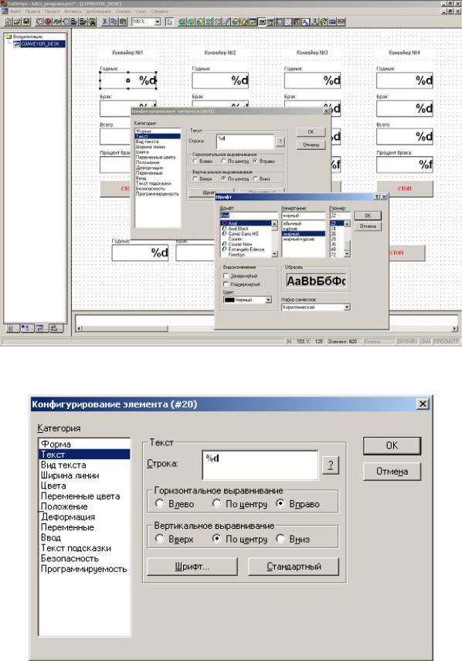Select vertical По центру radio in enlarged dialog
The image size is (462, 661).
(216, 538)
